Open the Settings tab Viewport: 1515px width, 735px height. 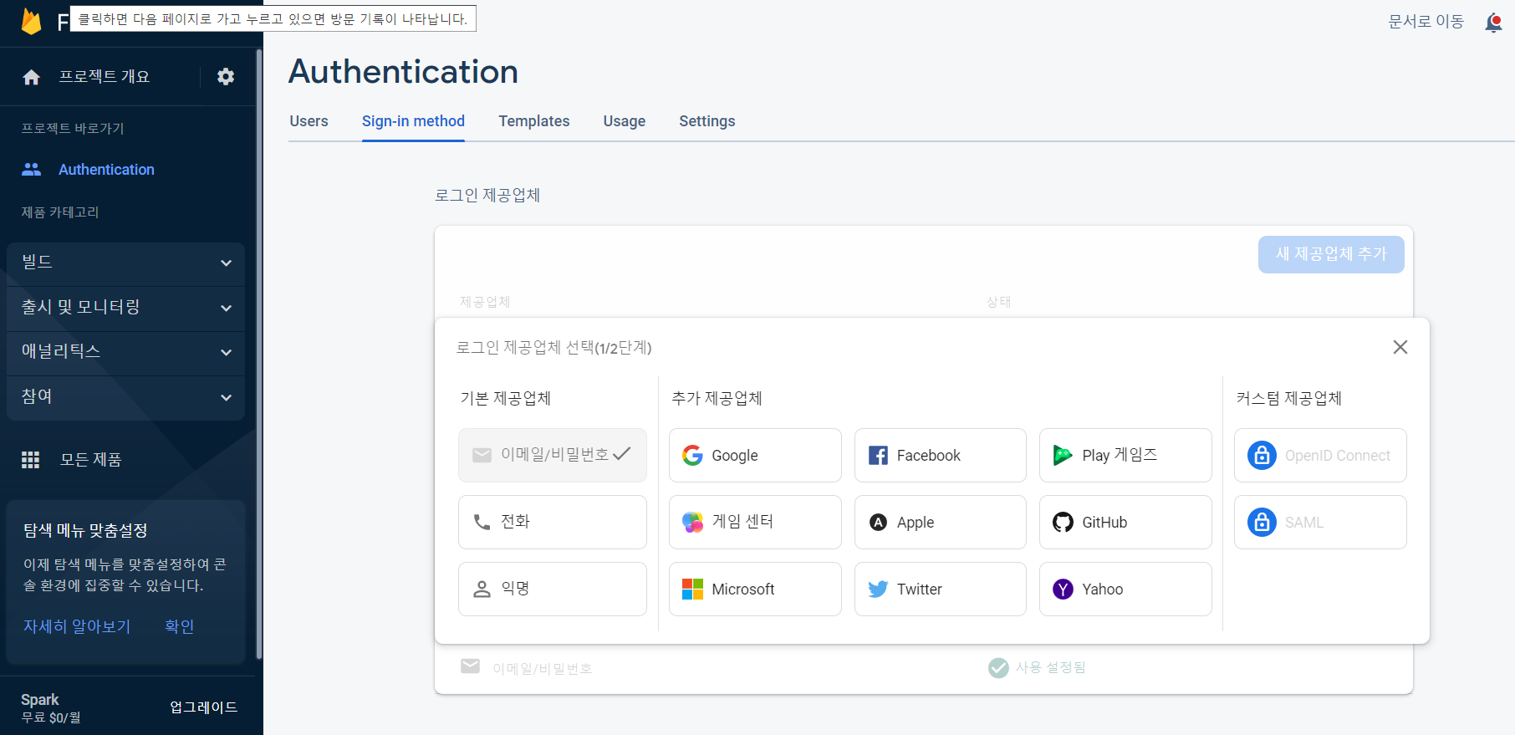click(x=707, y=121)
